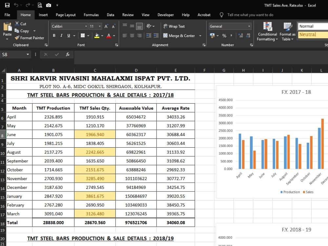Apply top vertical alignment

click(125, 26)
